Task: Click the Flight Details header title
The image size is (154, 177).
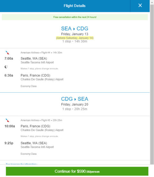Action: 75,6
